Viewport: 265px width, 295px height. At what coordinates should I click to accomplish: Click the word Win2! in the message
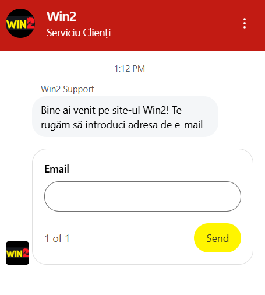pos(156,110)
